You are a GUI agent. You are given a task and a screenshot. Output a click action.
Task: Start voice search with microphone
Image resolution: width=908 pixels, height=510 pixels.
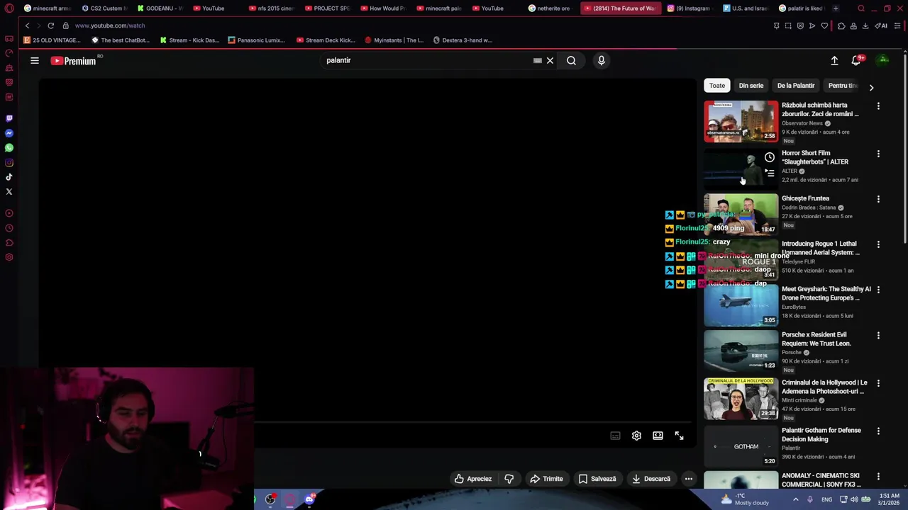[601, 61]
